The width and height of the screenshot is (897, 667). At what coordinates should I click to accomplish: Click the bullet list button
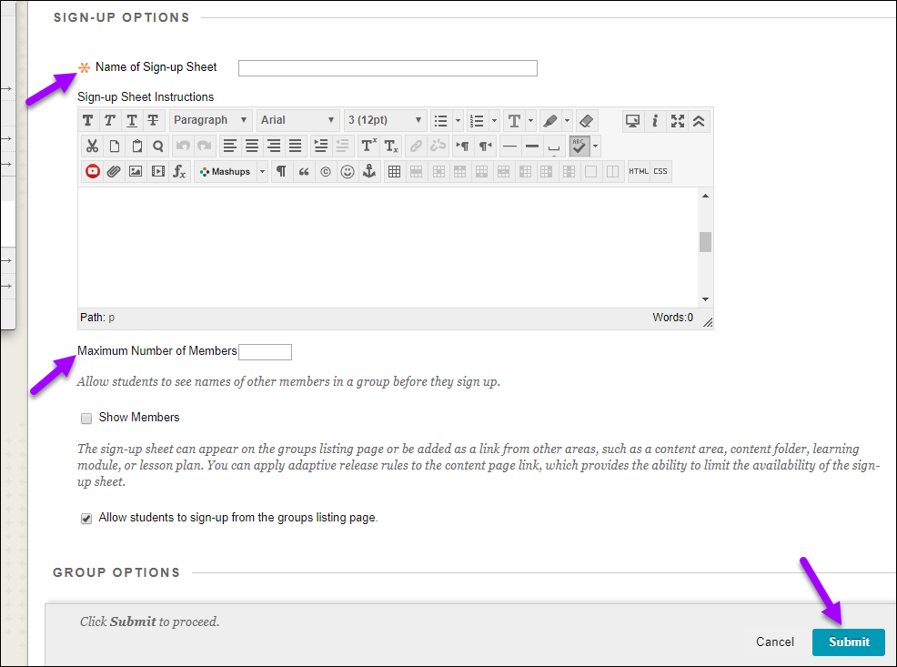[x=440, y=121]
